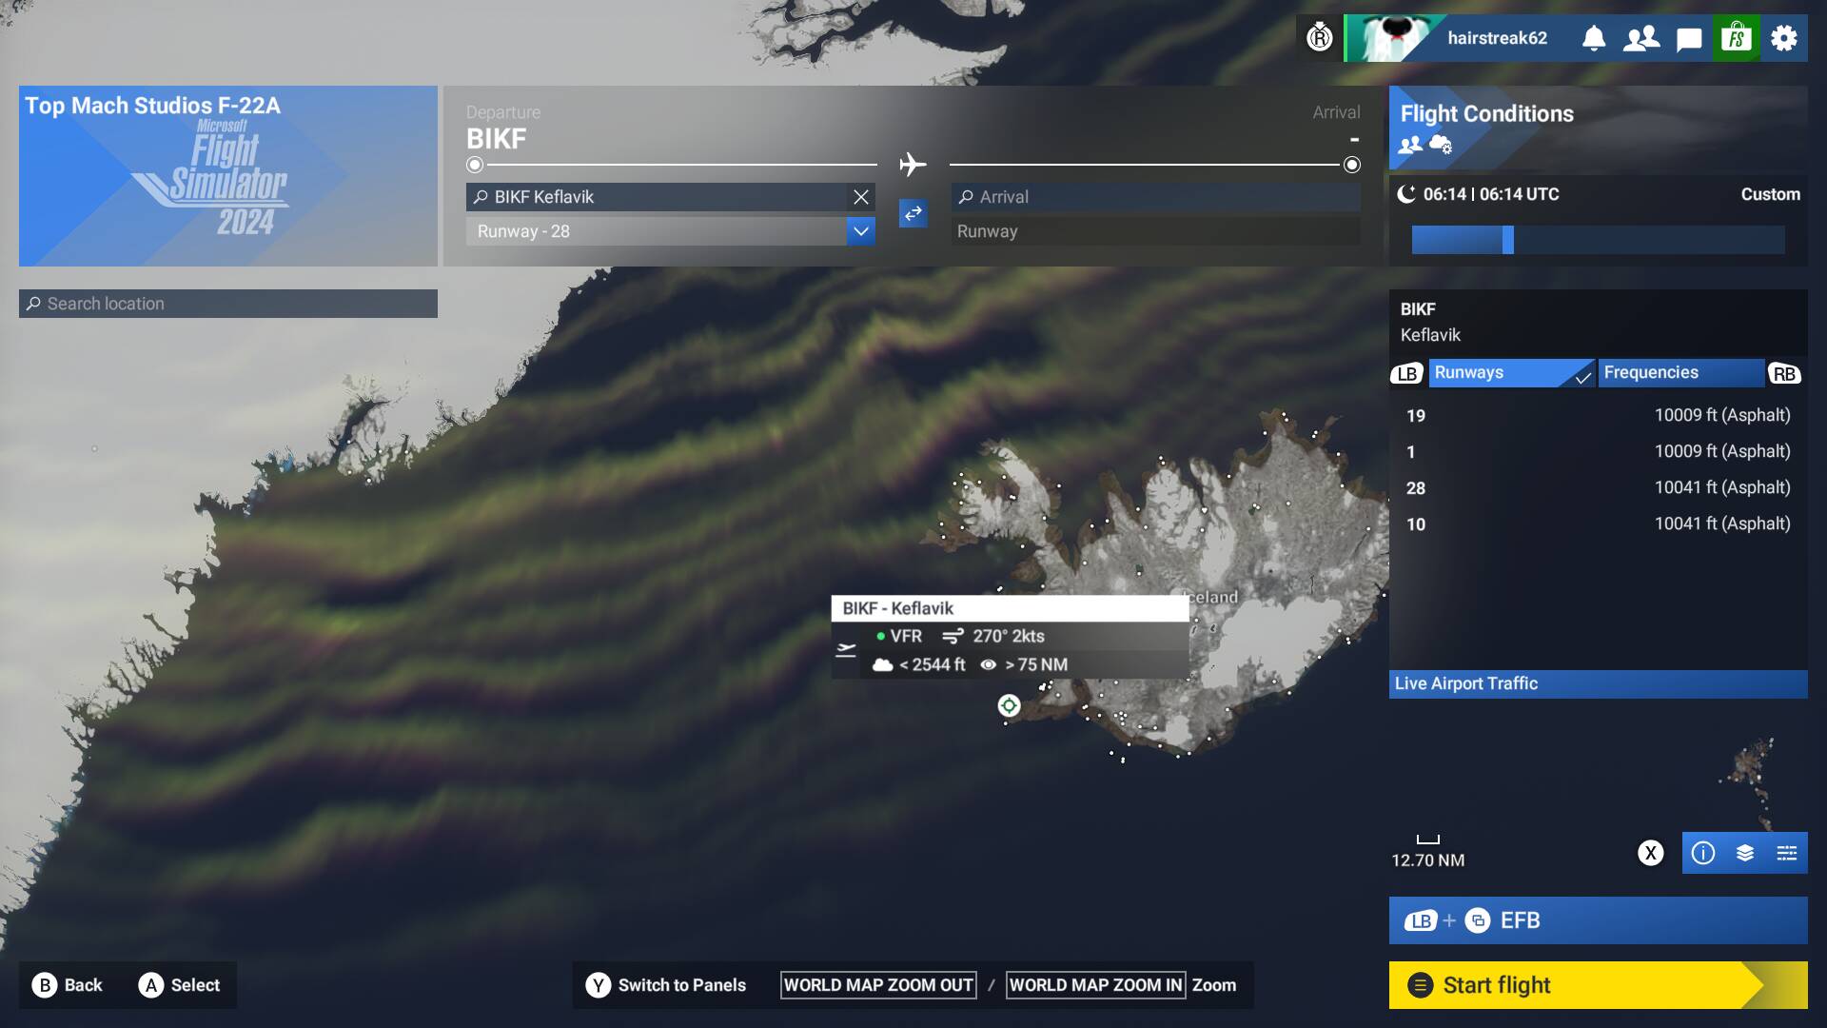Click WORLD MAP ZOOM OUT key
The width and height of the screenshot is (1827, 1028).
pyautogui.click(x=878, y=985)
